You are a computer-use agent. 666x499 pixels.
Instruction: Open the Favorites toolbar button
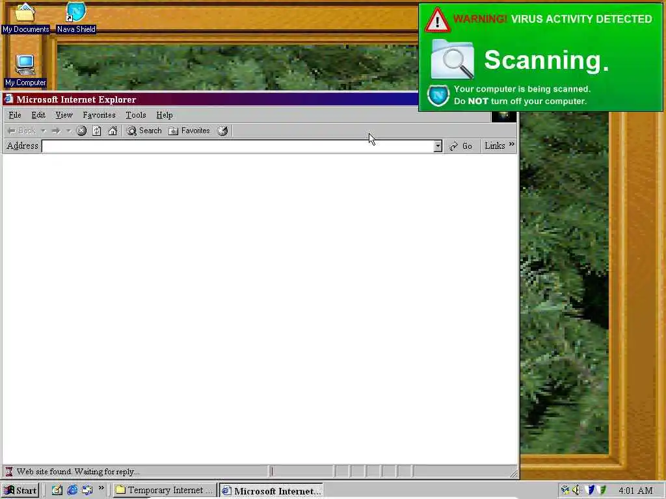pyautogui.click(x=189, y=131)
